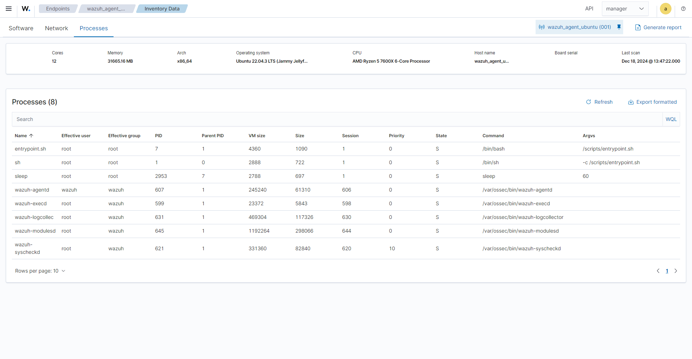
Task: Select the sh process name
Action: (18, 162)
